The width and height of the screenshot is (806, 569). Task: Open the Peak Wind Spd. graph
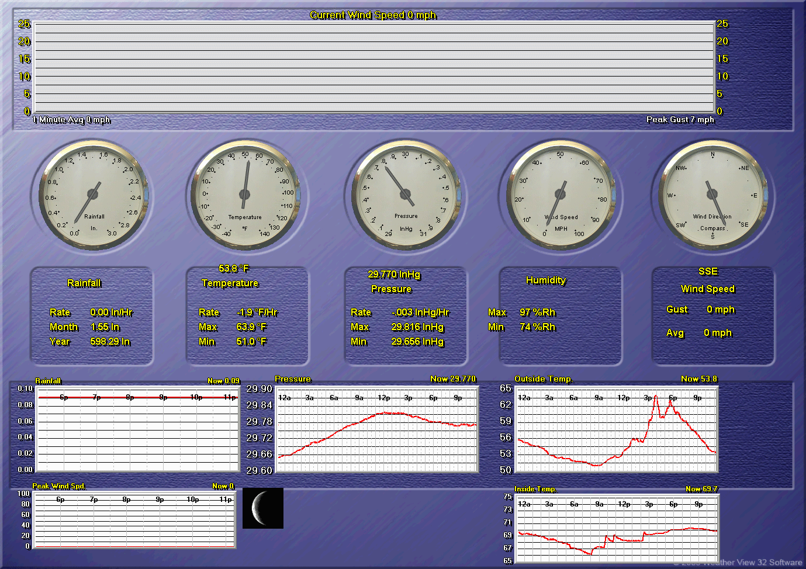click(134, 520)
